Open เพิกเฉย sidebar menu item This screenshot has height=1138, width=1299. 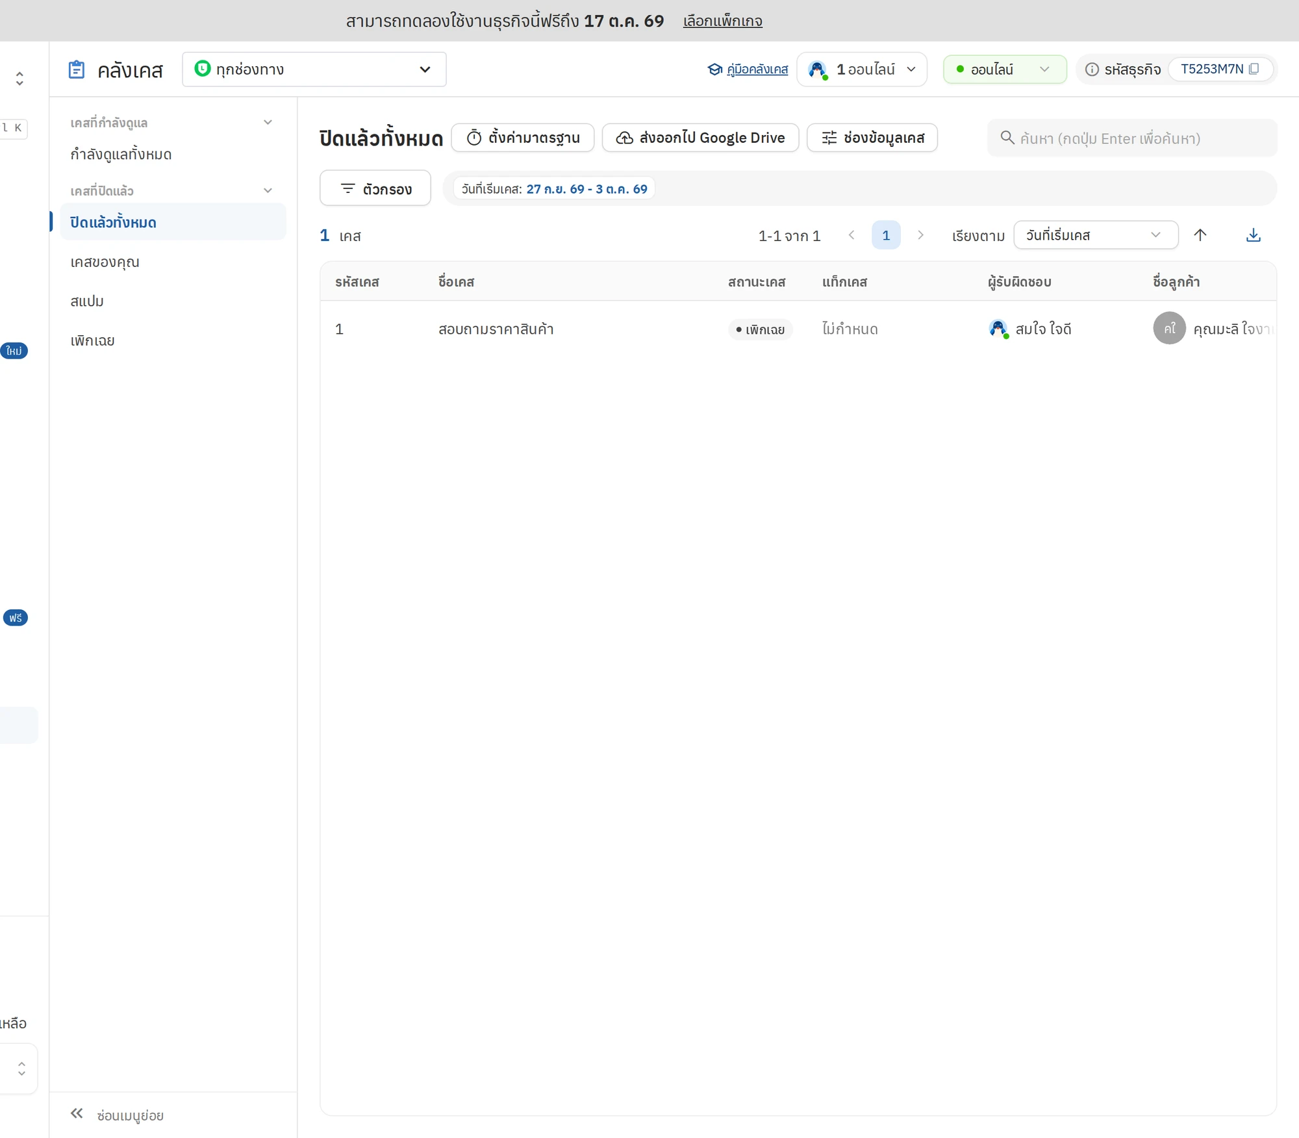point(173,340)
